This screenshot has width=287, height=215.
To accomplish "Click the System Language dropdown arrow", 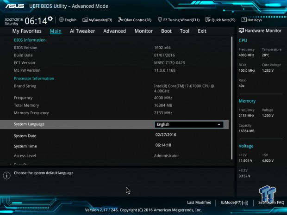I will (x=219, y=124).
